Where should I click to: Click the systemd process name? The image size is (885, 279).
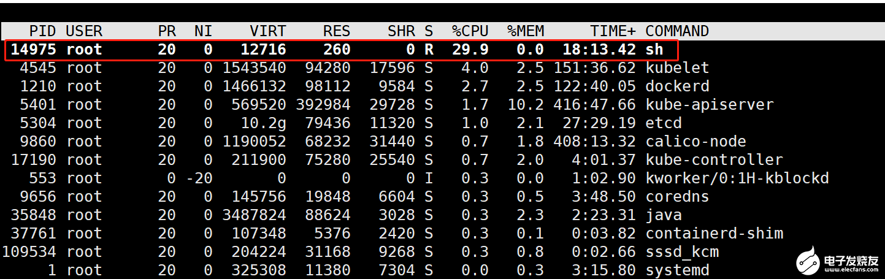(677, 270)
